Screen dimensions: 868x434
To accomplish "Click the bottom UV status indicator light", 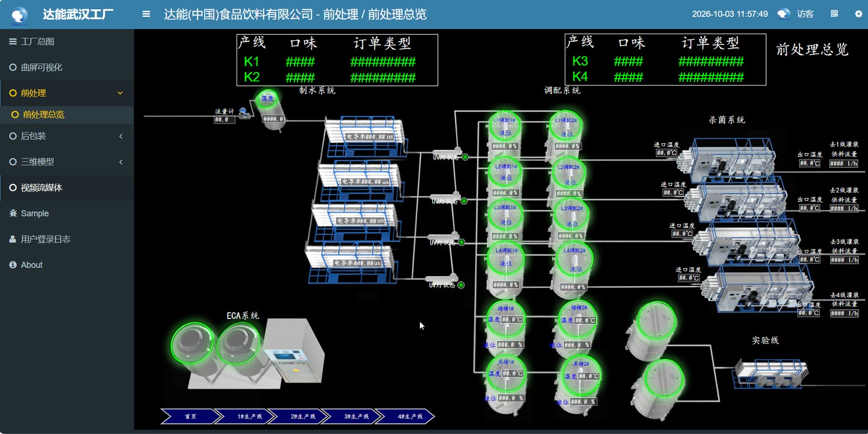I will coord(461,285).
